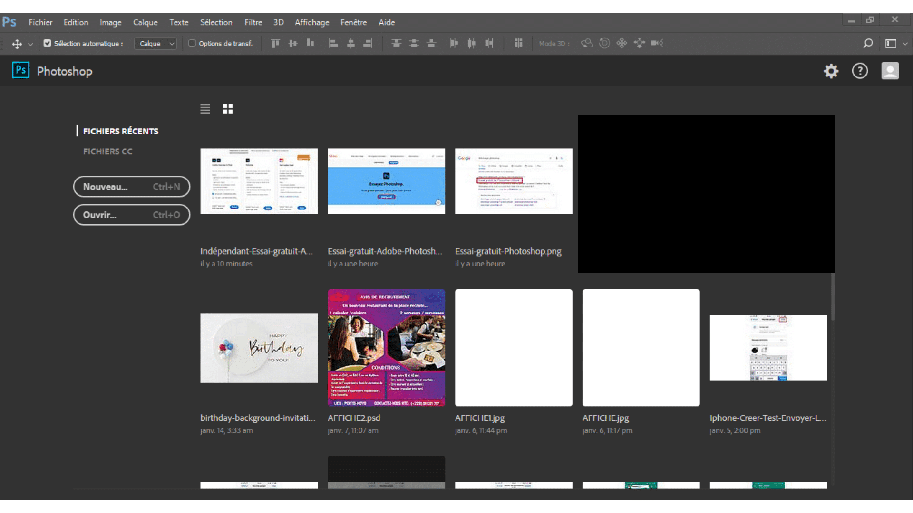Open the AFFICHE2.psd thumbnail

pyautogui.click(x=387, y=348)
